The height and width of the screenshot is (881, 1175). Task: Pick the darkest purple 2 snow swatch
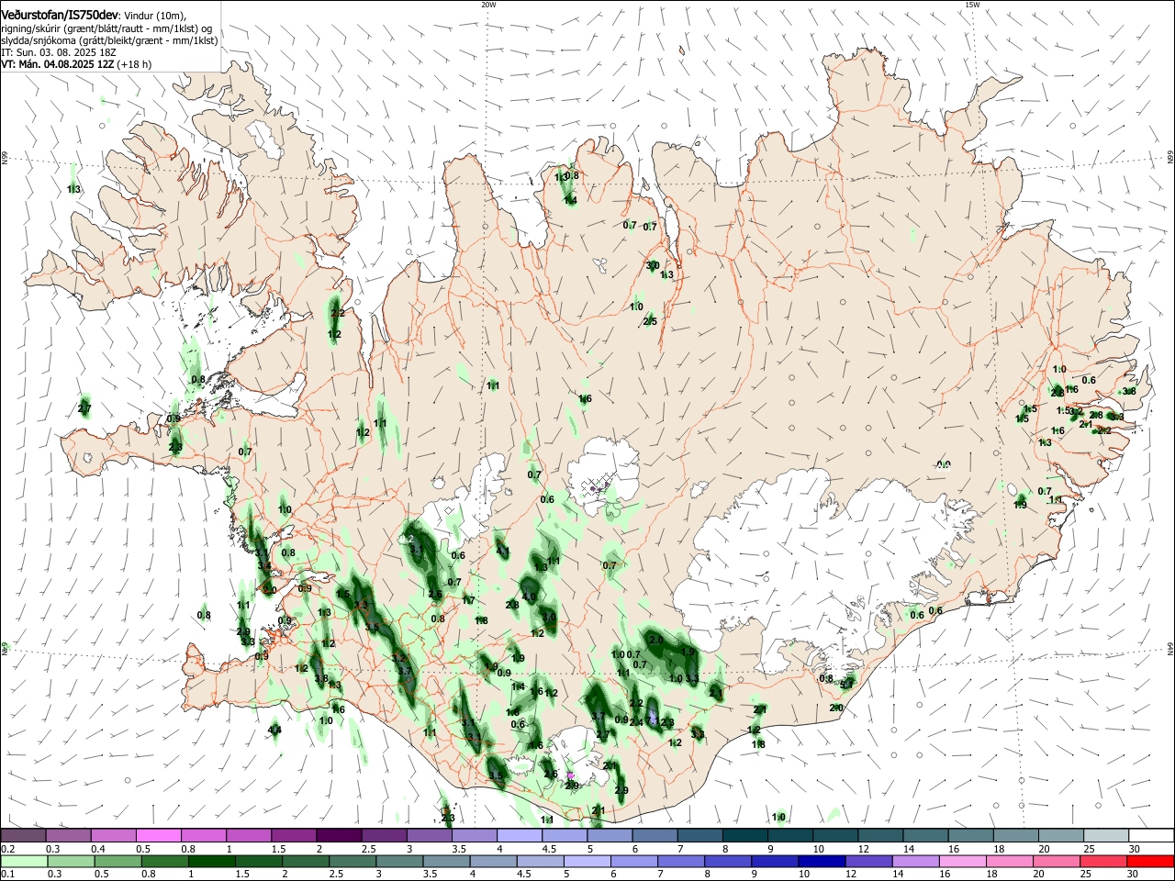pyautogui.click(x=339, y=836)
